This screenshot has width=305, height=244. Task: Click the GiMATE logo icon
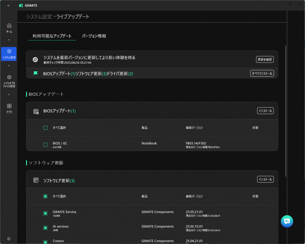click(21, 6)
